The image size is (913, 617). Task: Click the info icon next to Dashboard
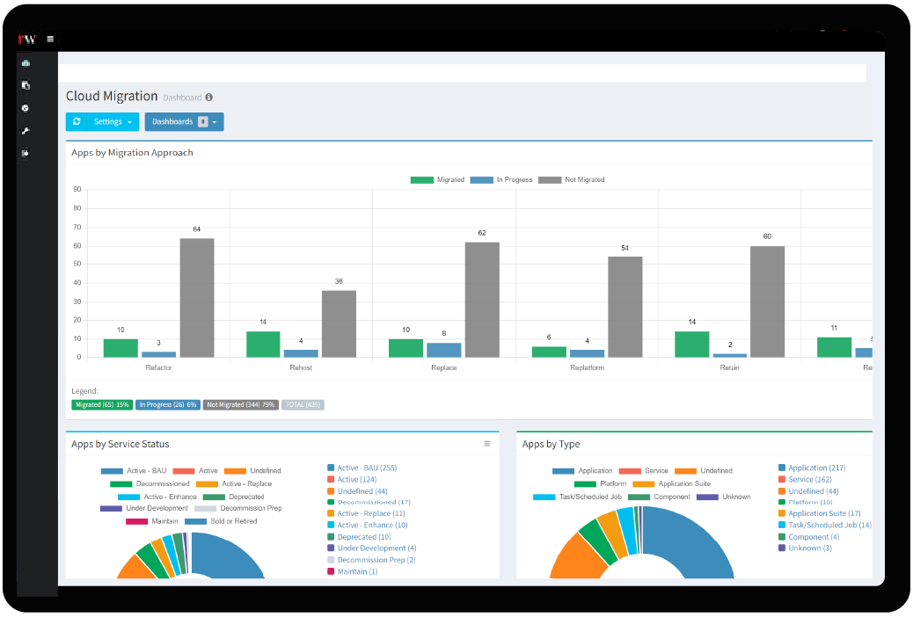pyautogui.click(x=208, y=98)
